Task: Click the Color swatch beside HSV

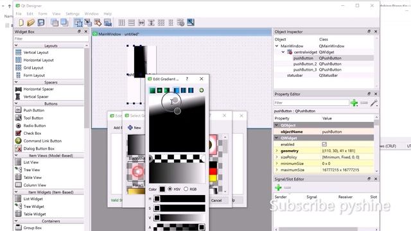Action: pyautogui.click(x=162, y=189)
